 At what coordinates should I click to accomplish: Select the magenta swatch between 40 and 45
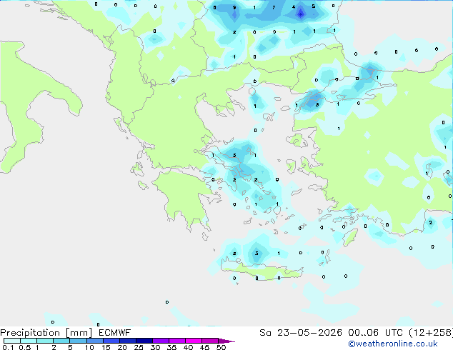194,341
